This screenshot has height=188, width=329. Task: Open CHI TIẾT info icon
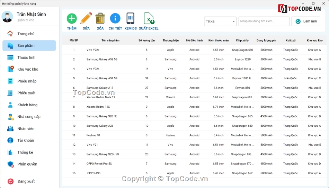[115, 18]
